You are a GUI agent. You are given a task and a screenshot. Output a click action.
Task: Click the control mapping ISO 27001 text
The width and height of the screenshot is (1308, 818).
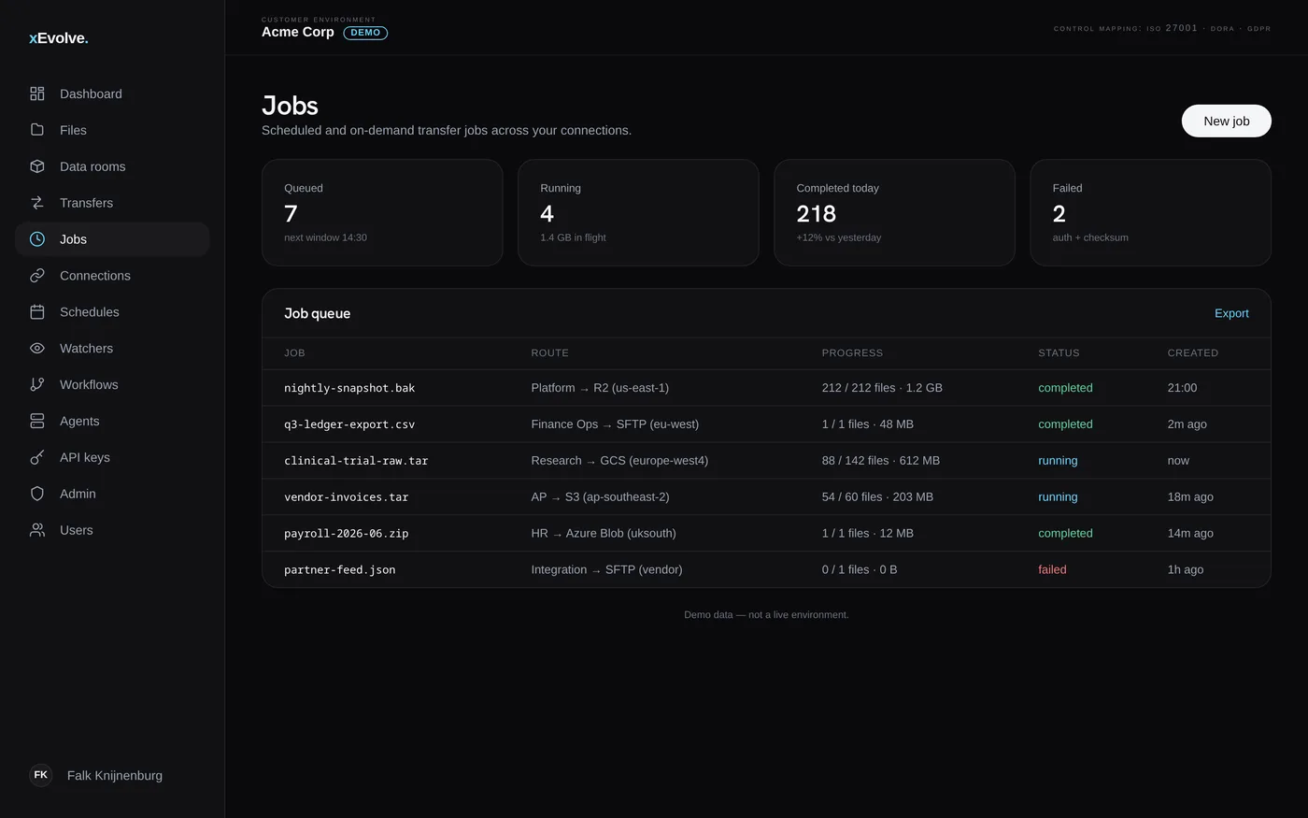pos(1162,28)
